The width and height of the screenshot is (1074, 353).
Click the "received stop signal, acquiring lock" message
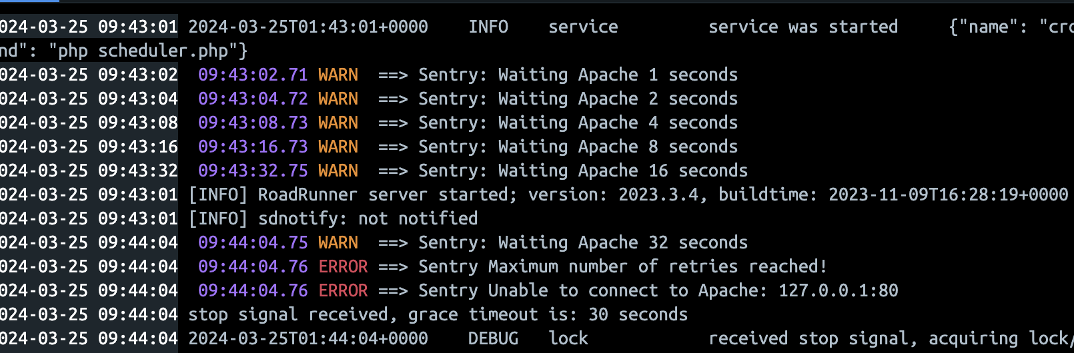pos(887,338)
